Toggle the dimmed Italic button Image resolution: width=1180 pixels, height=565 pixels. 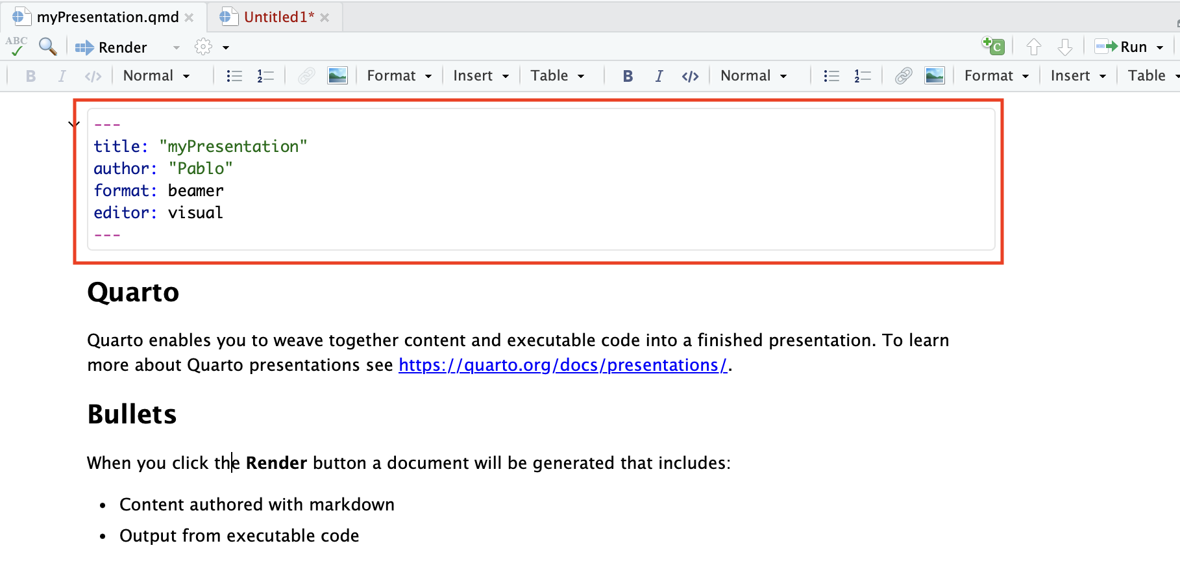pos(62,76)
